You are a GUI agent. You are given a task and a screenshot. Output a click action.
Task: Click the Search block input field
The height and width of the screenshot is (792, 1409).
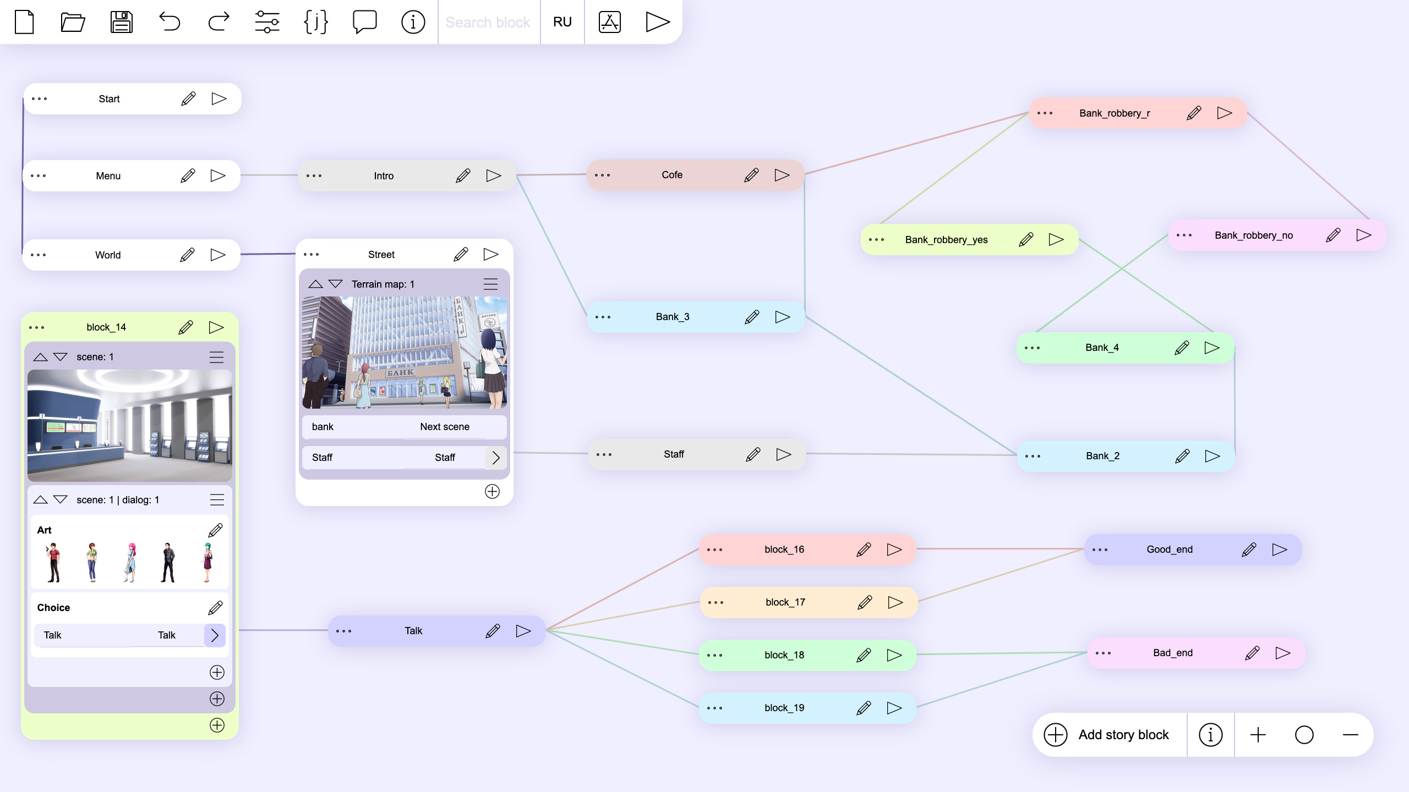tap(489, 21)
